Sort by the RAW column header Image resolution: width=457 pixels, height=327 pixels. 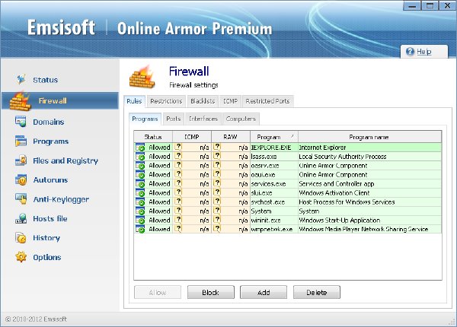(x=231, y=137)
